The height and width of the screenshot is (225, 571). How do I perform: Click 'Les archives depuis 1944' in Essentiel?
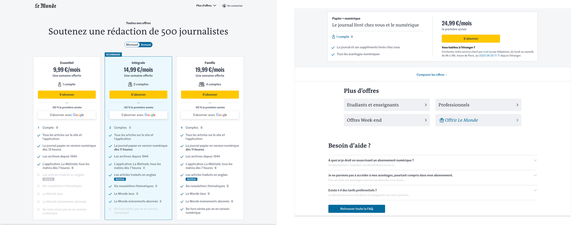click(60, 156)
